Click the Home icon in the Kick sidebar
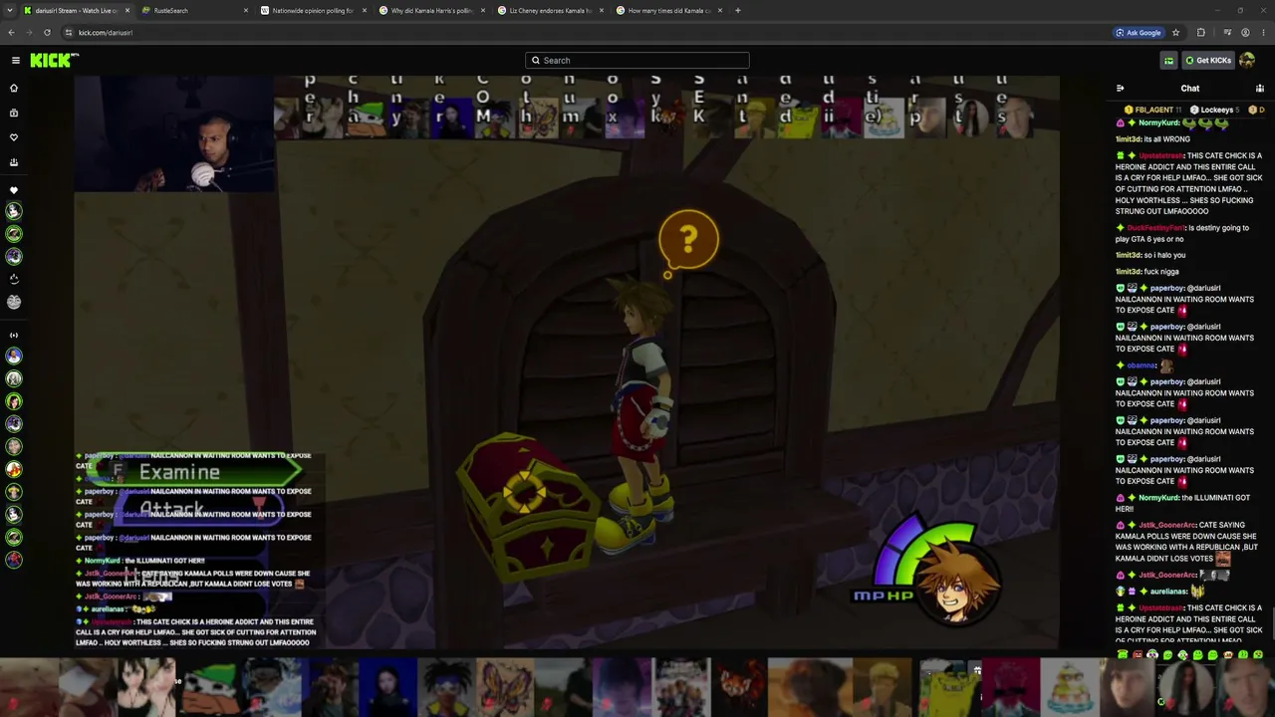Image resolution: width=1275 pixels, height=717 pixels. 14,89
